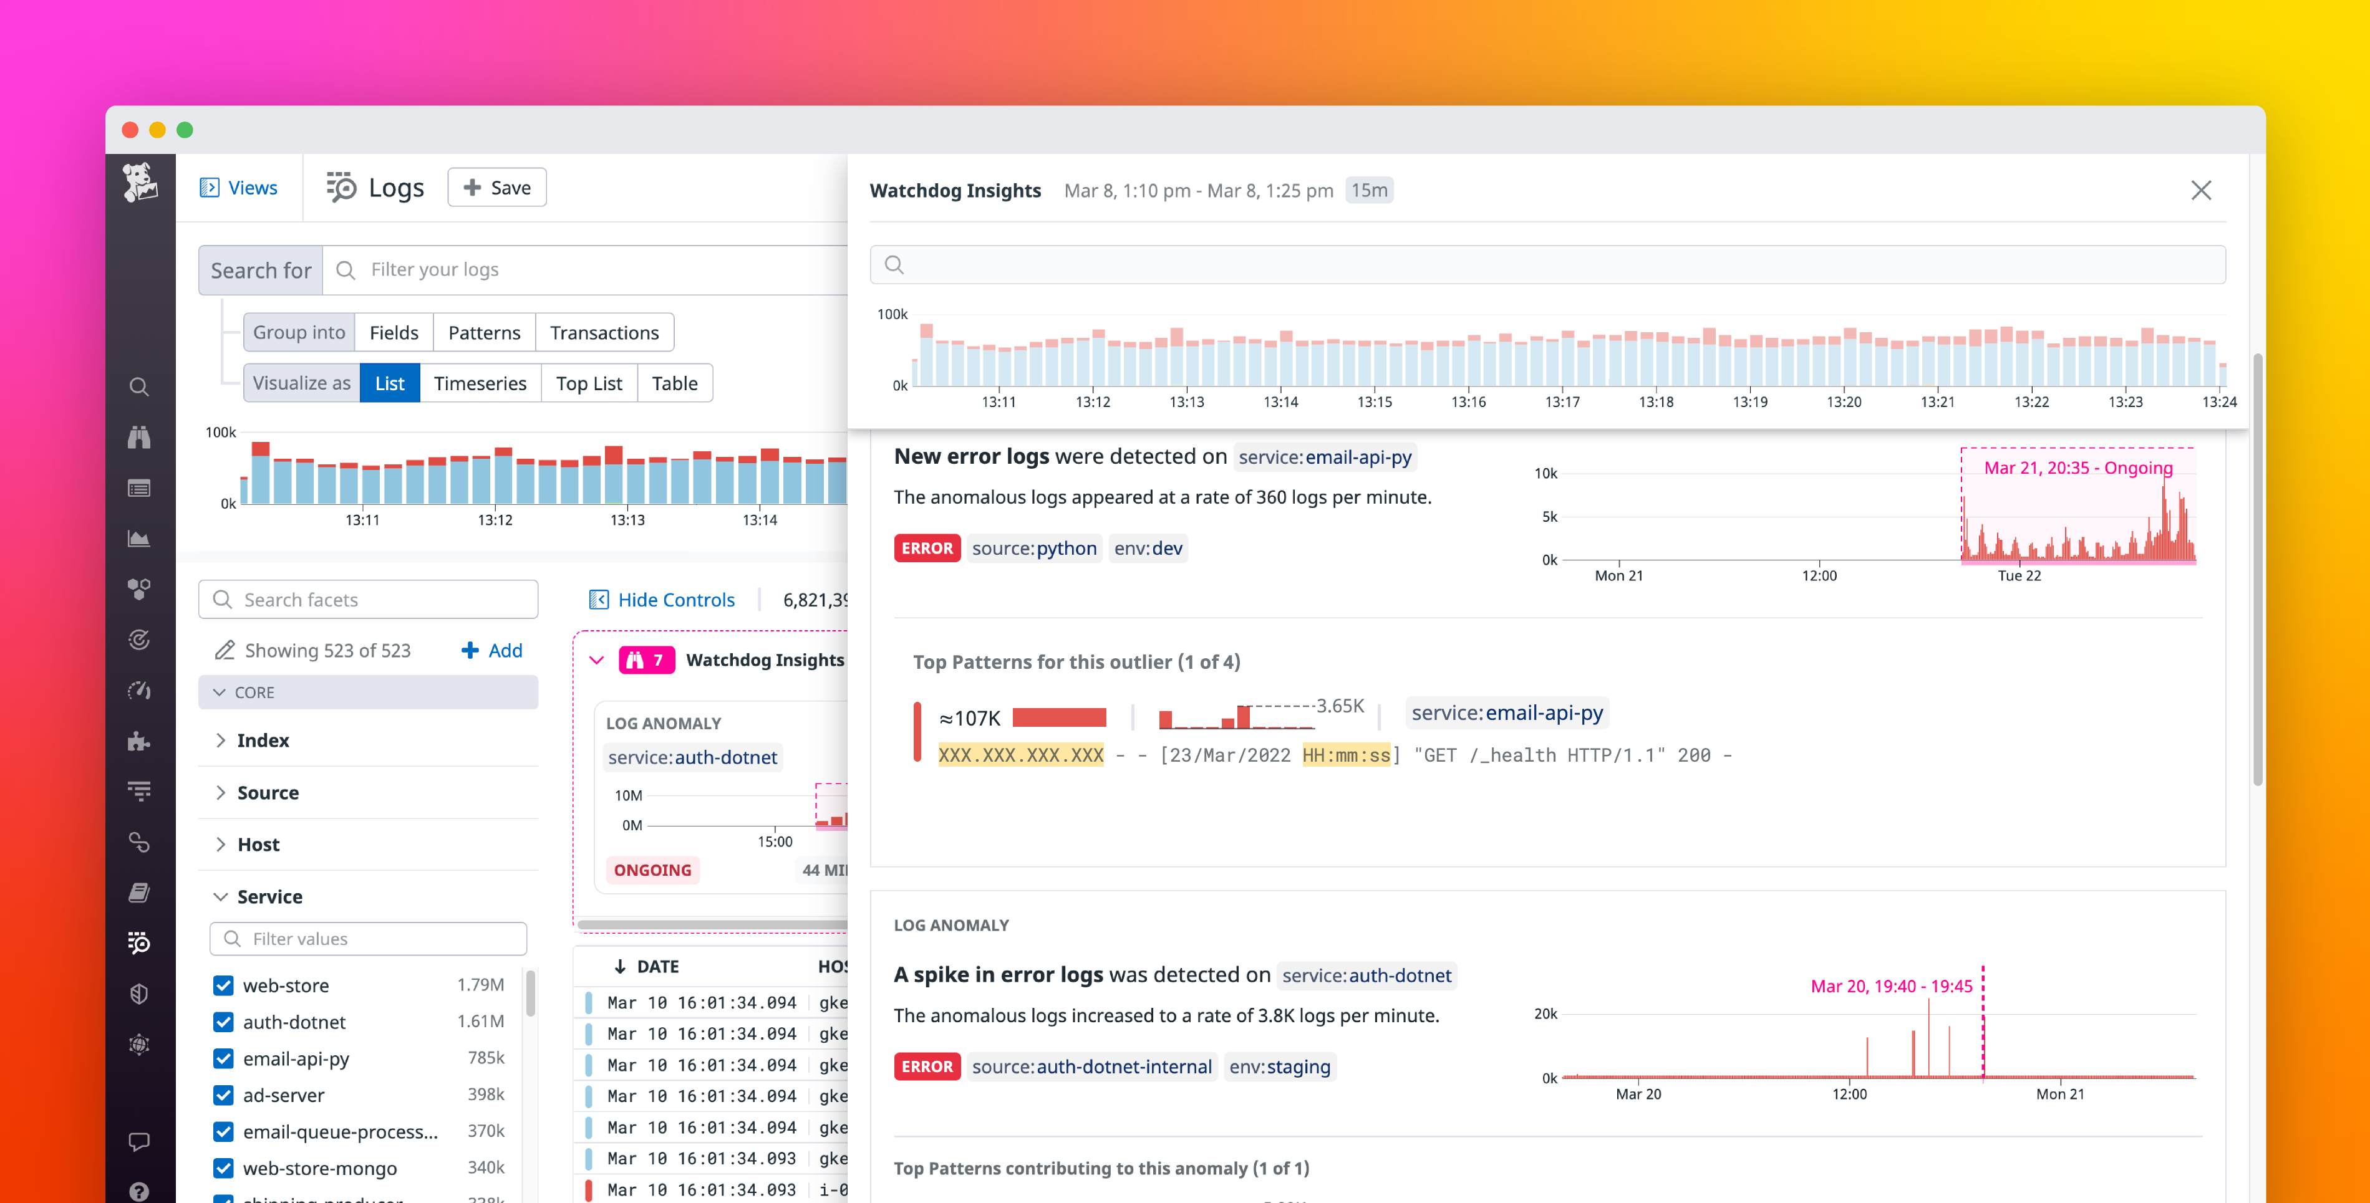Uncheck the email-api-py service filter
This screenshot has height=1203, width=2370.
click(223, 1058)
